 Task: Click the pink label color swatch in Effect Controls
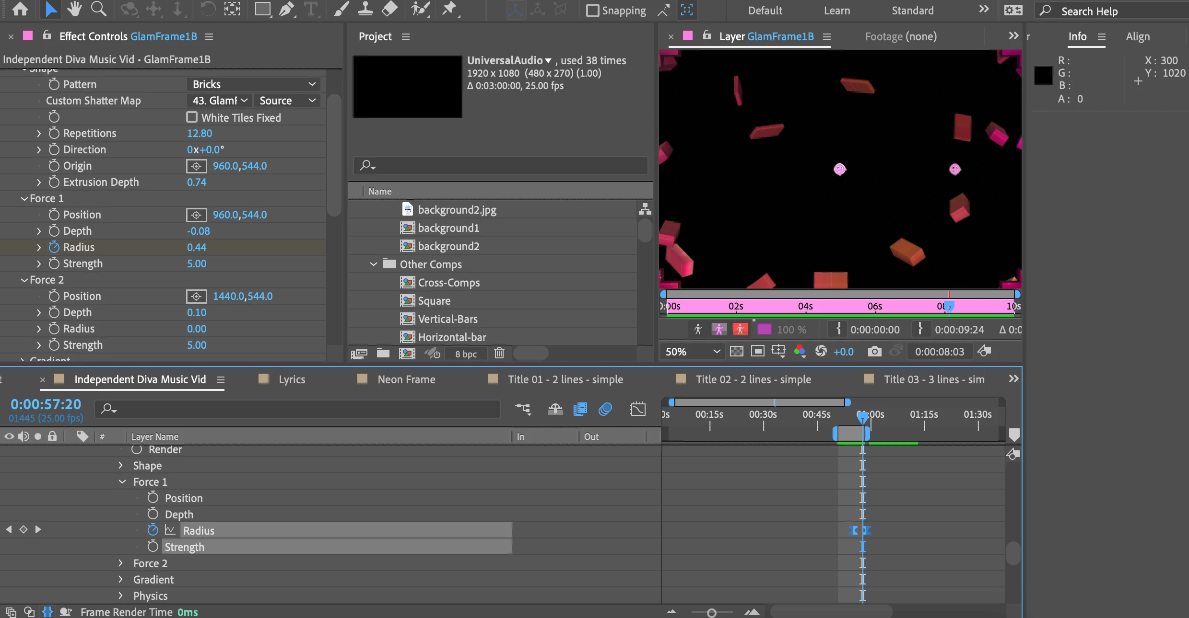(x=28, y=36)
